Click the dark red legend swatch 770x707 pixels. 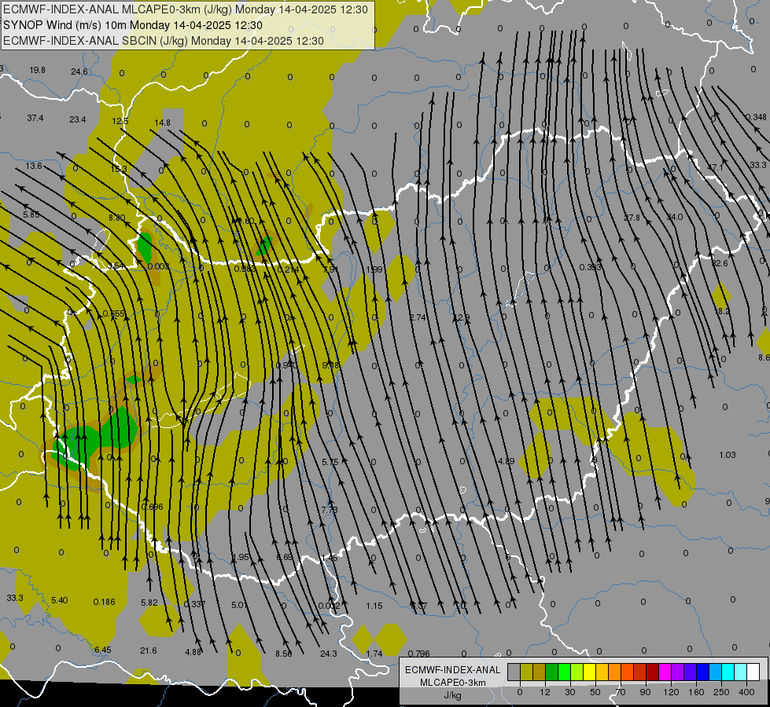(x=653, y=672)
